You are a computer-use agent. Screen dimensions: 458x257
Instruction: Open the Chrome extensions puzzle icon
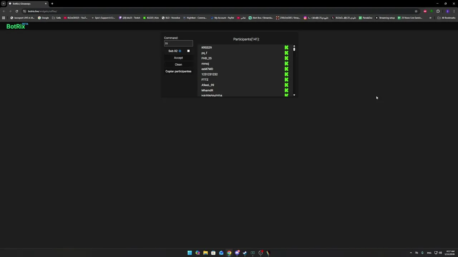point(438,11)
